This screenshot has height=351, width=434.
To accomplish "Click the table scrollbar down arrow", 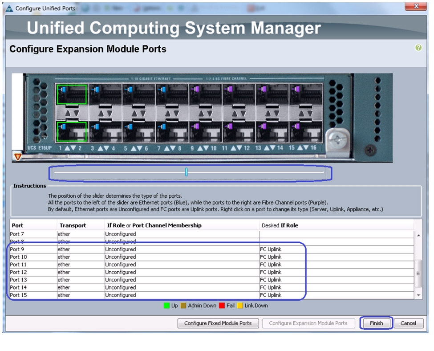I will [418, 295].
